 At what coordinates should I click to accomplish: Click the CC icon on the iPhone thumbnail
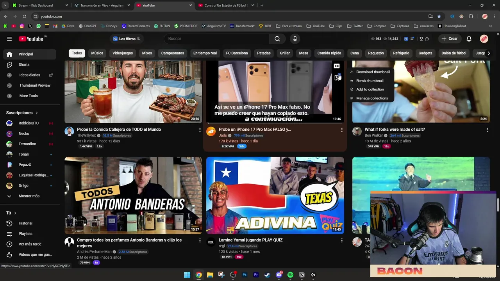coord(337,66)
